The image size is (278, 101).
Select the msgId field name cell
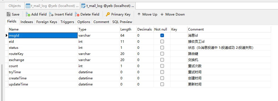43,36
